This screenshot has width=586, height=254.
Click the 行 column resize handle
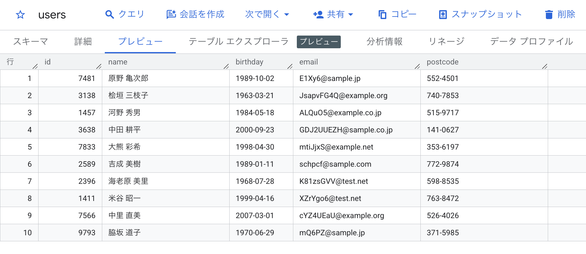[35, 66]
